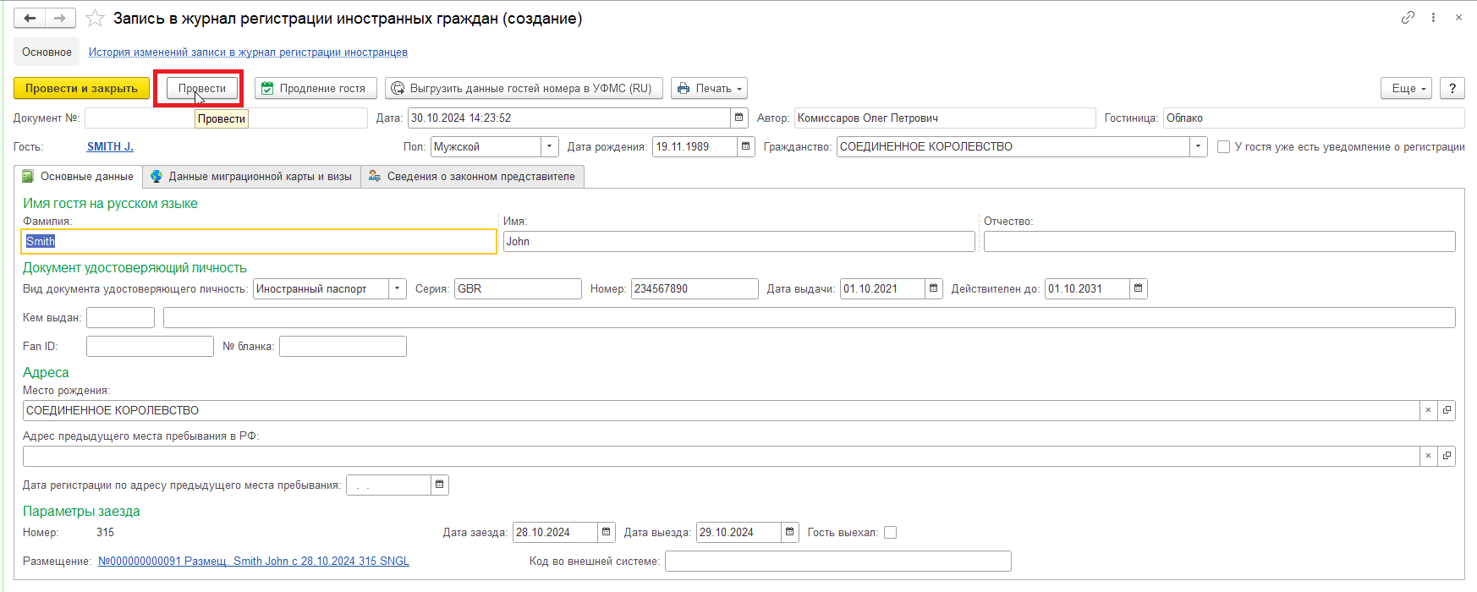Tick 'У гостя уже есть уведомление о регистрации'

pos(1223,146)
